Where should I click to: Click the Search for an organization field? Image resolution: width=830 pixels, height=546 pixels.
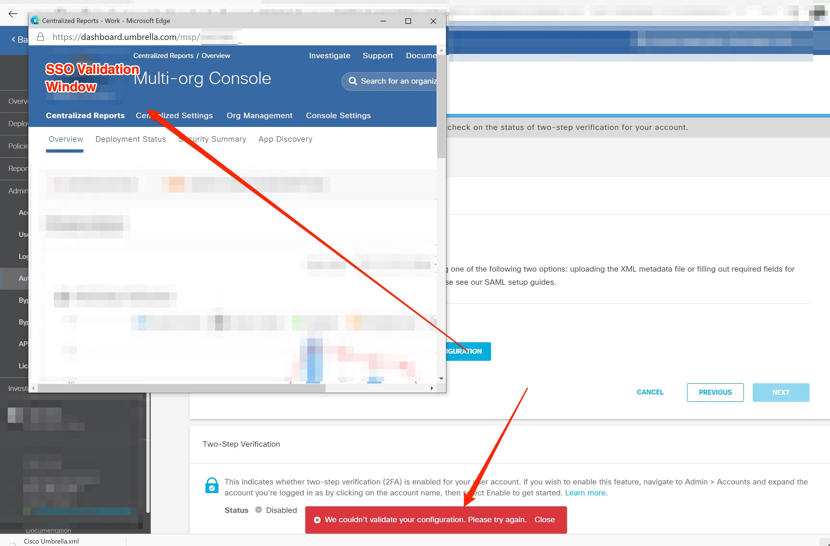[389, 81]
